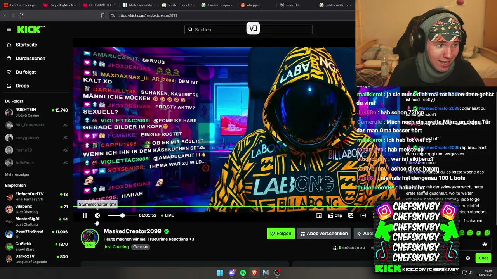Create a Clip of the stream
This screenshot has width=497, height=279.
(x=335, y=215)
